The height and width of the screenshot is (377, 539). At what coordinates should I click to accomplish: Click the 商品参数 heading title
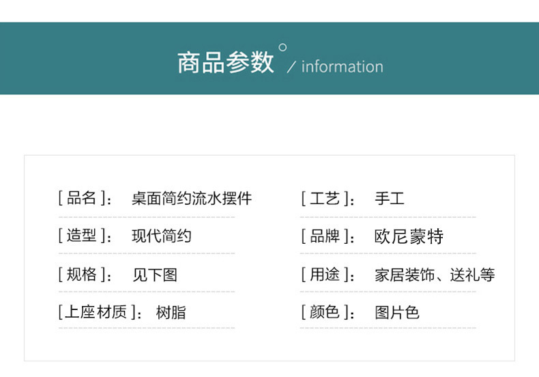225,62
